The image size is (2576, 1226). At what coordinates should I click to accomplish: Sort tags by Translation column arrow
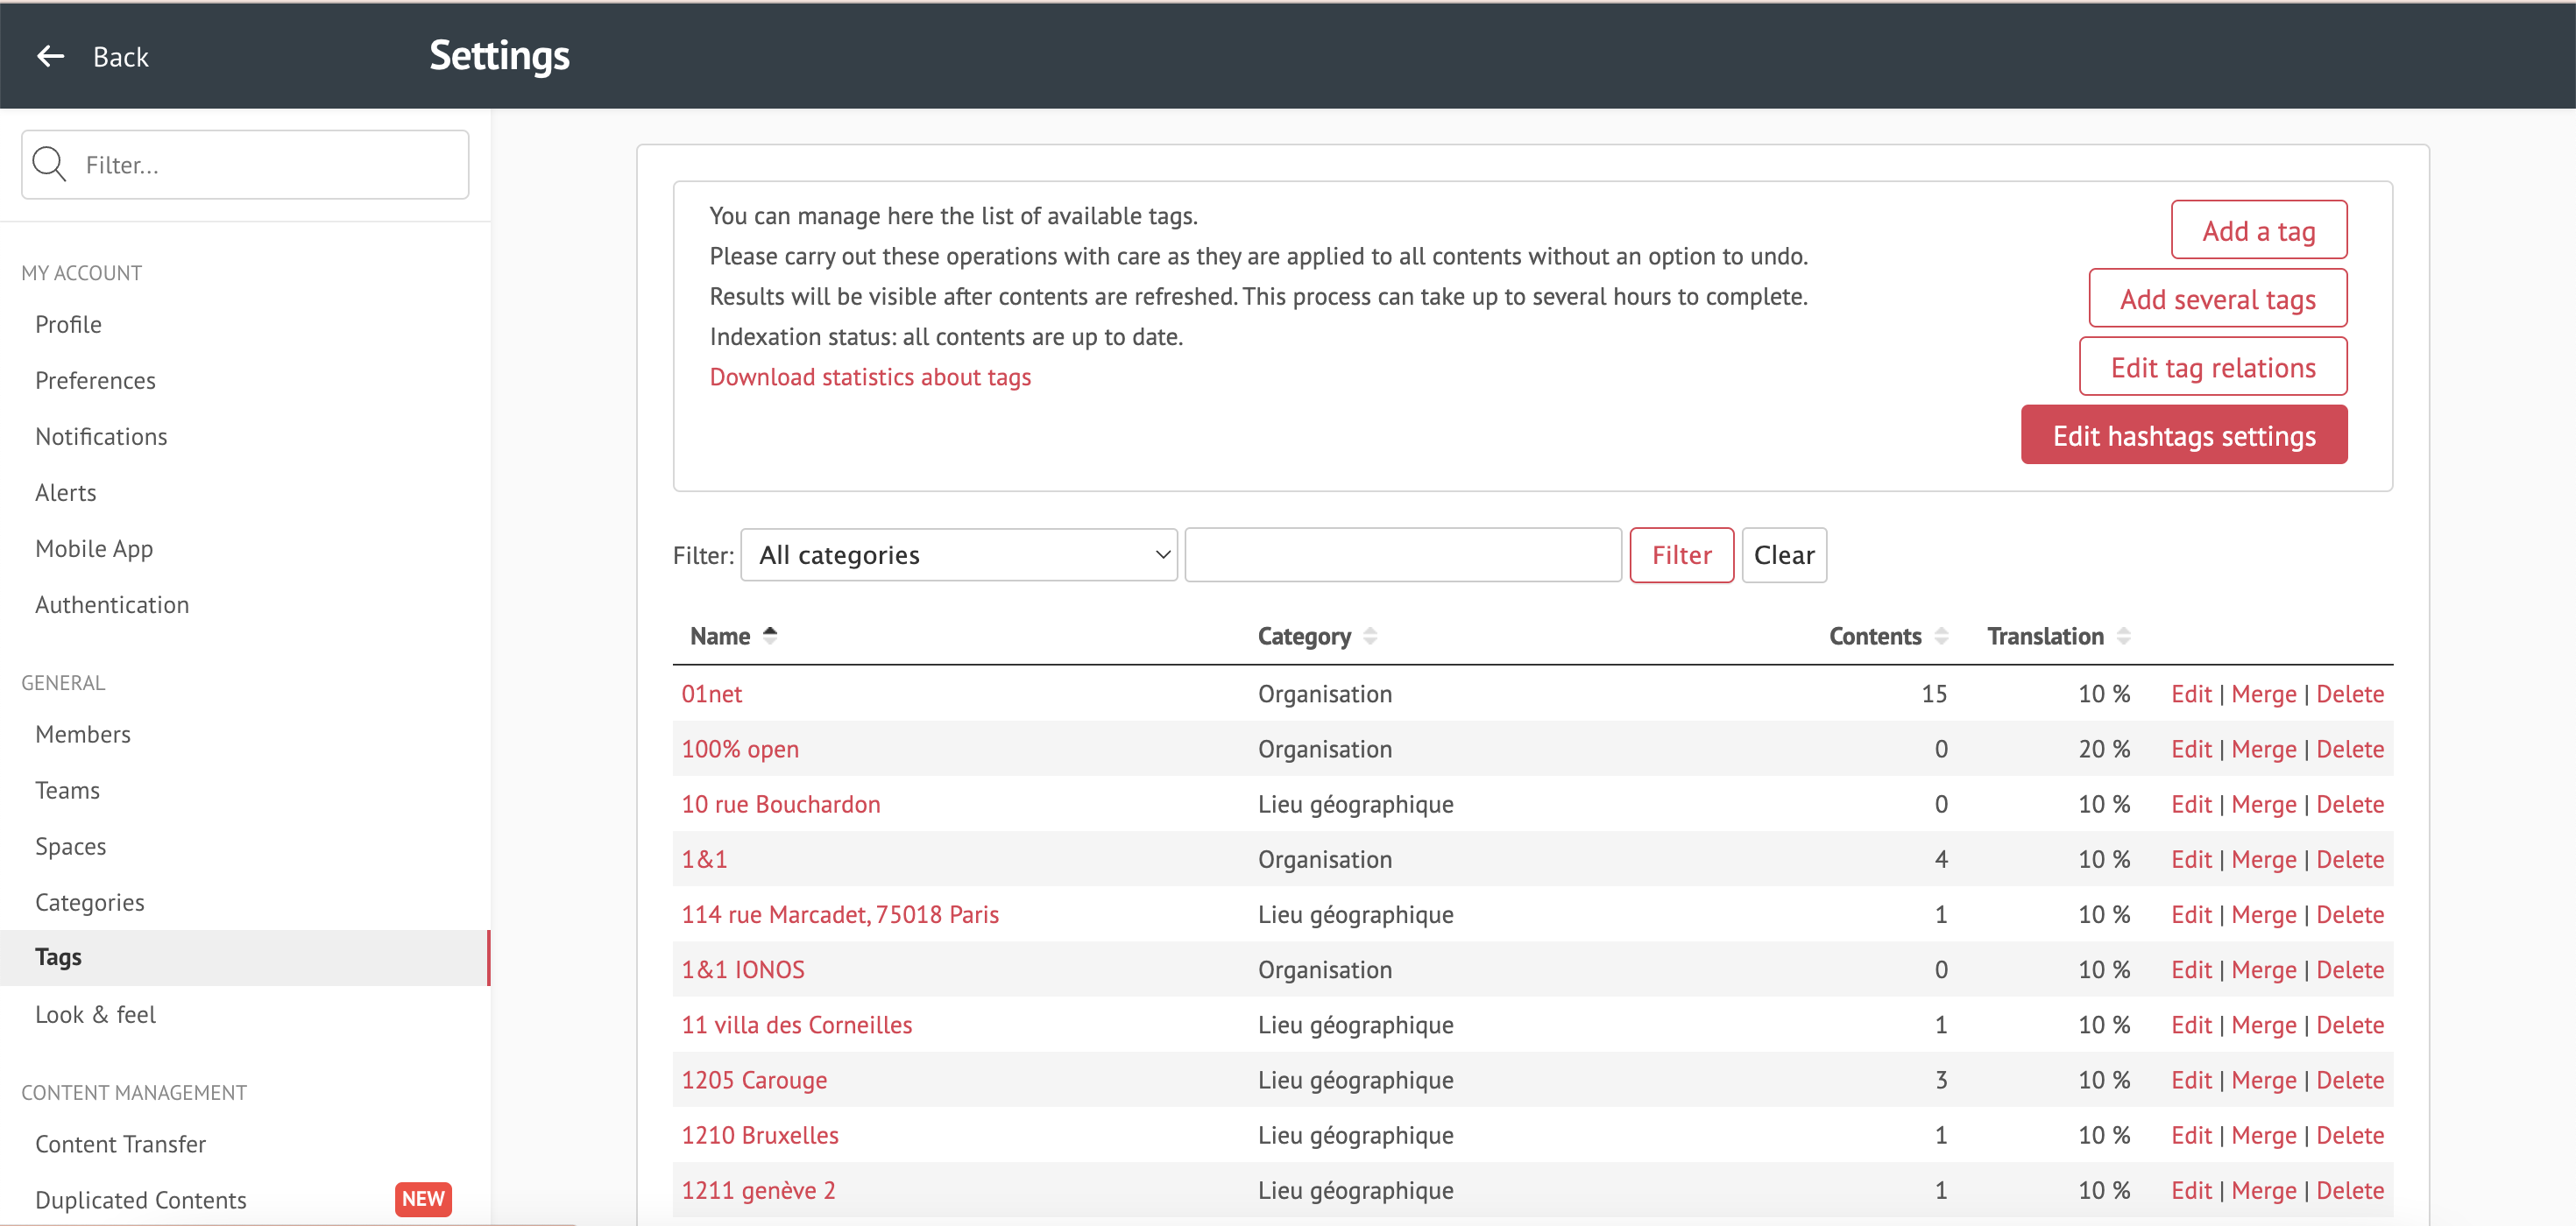(x=2124, y=636)
